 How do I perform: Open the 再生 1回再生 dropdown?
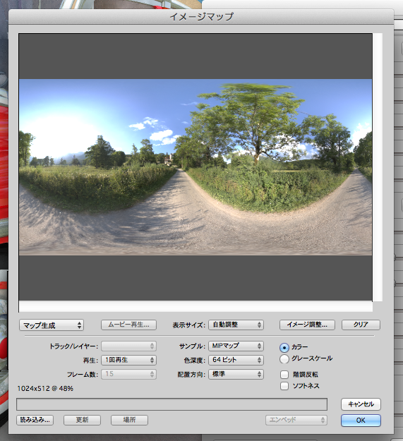pyautogui.click(x=128, y=360)
